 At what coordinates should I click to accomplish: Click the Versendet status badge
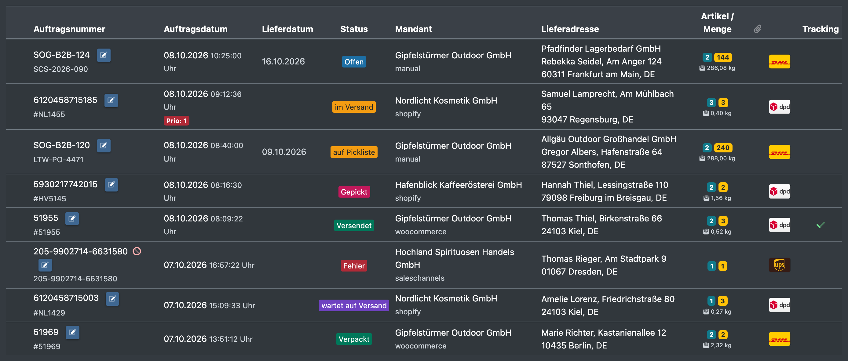354,225
